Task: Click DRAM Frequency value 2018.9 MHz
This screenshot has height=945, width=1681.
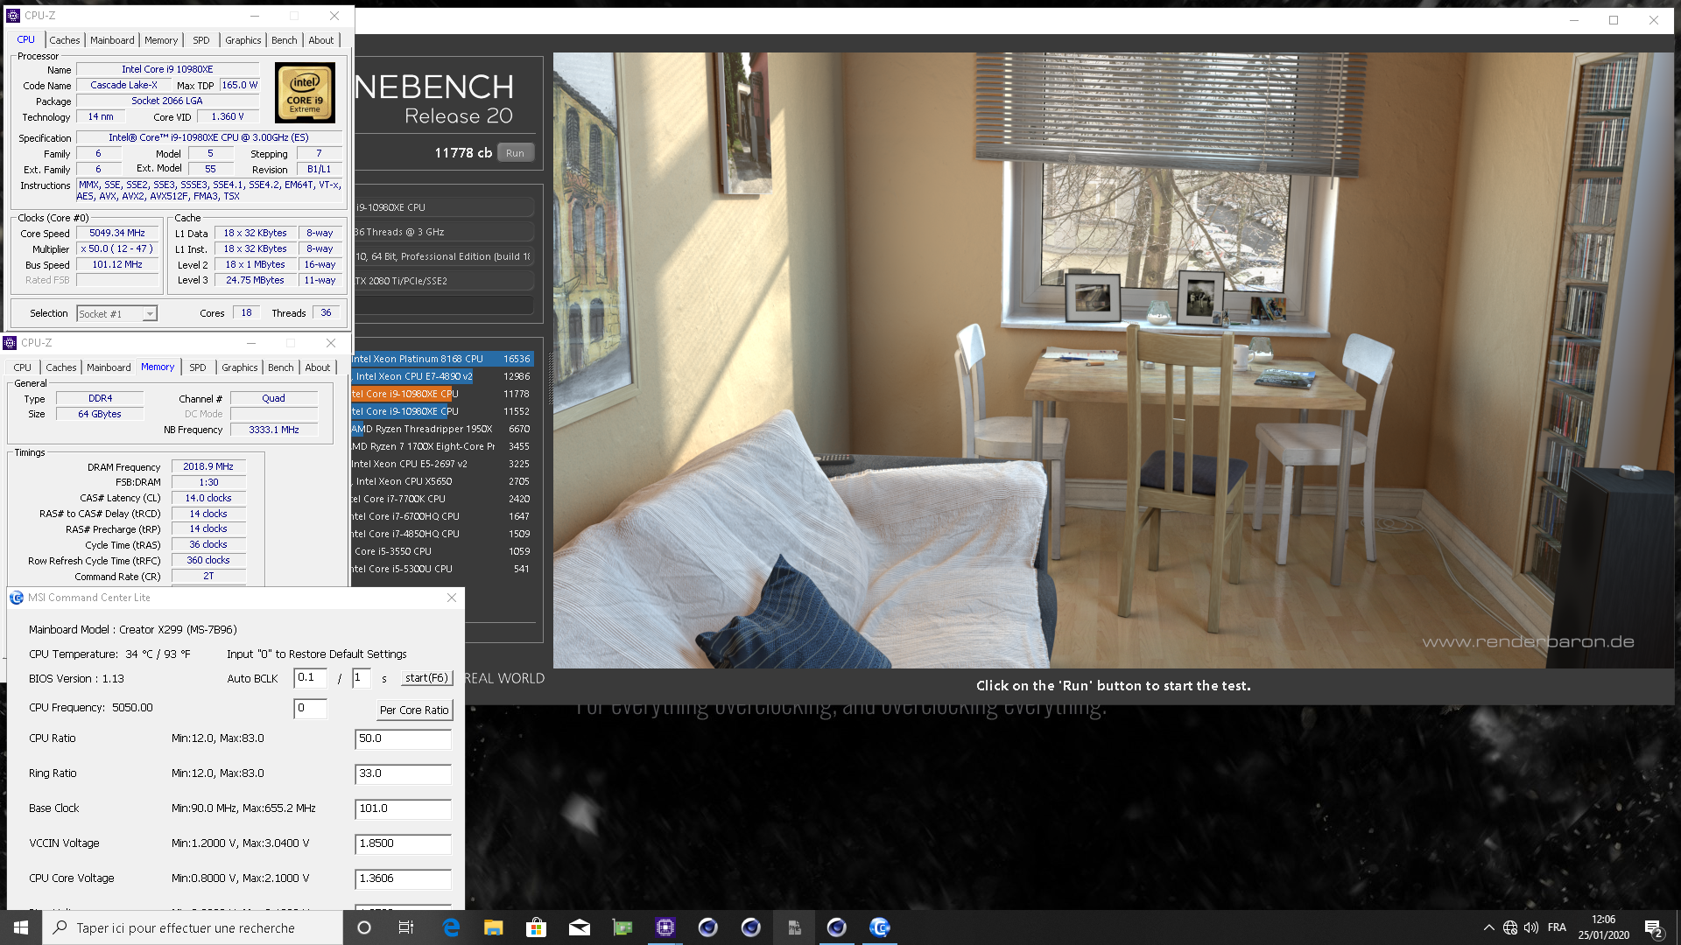Action: 208,467
